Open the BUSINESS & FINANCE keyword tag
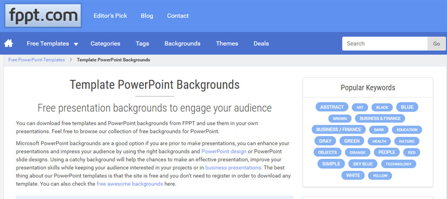This screenshot has height=199, width=447. [x=380, y=118]
